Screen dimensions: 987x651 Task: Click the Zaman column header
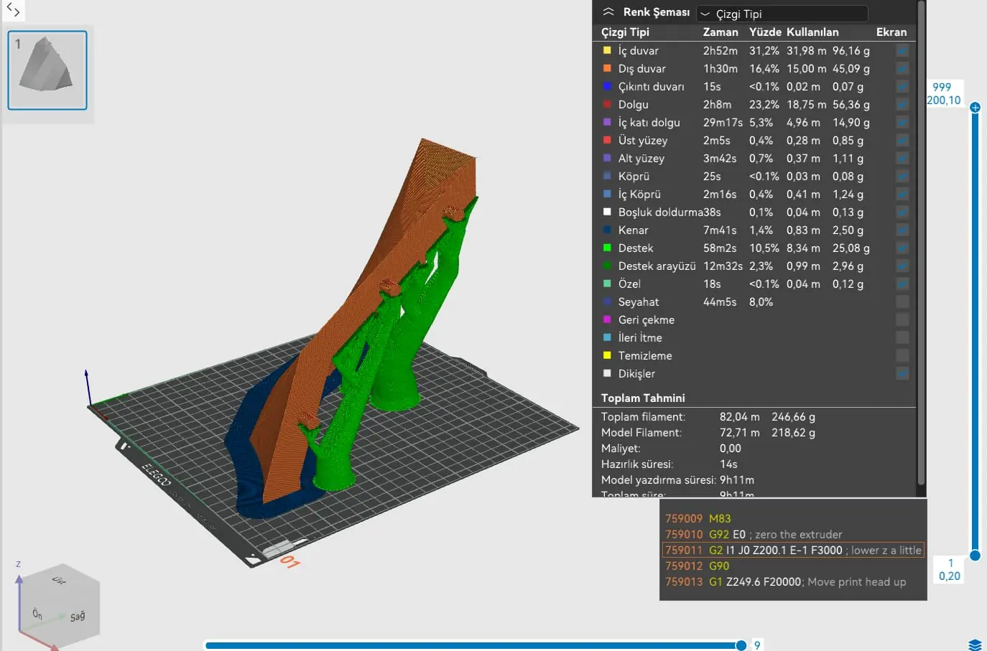point(720,32)
